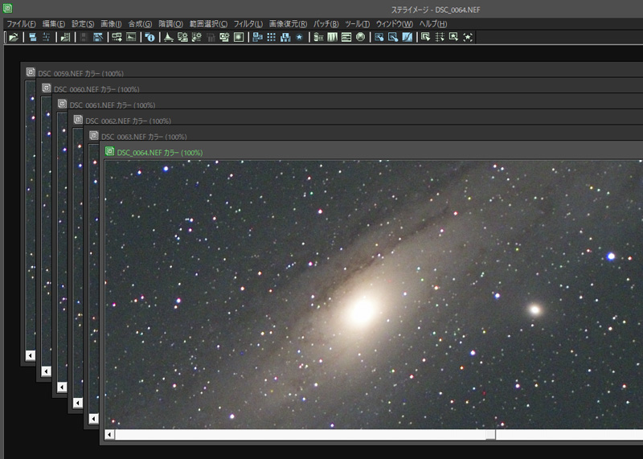Click the round sphere icon in toolbar
643x459 pixels.
(360, 37)
